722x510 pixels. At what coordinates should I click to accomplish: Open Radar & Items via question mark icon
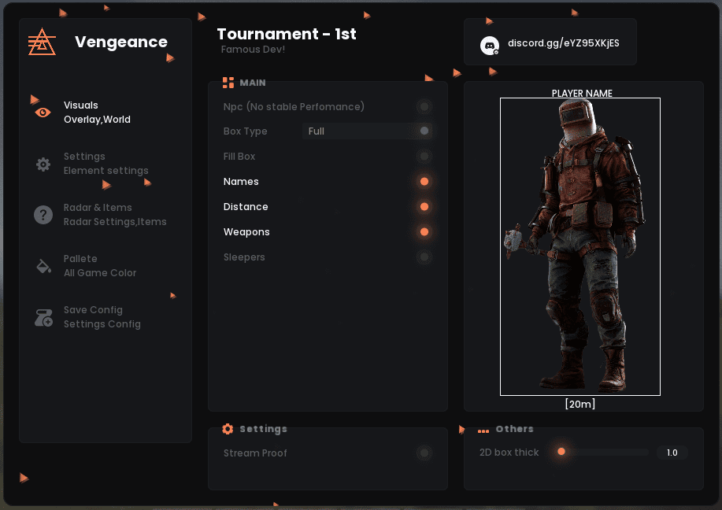[43, 214]
